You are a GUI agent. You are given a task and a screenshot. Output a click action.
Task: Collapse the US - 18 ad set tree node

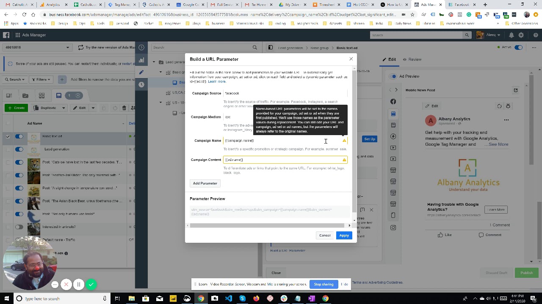point(160,103)
